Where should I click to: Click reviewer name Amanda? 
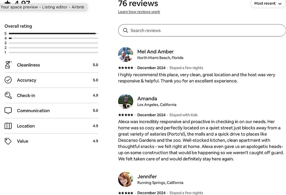[147, 98]
